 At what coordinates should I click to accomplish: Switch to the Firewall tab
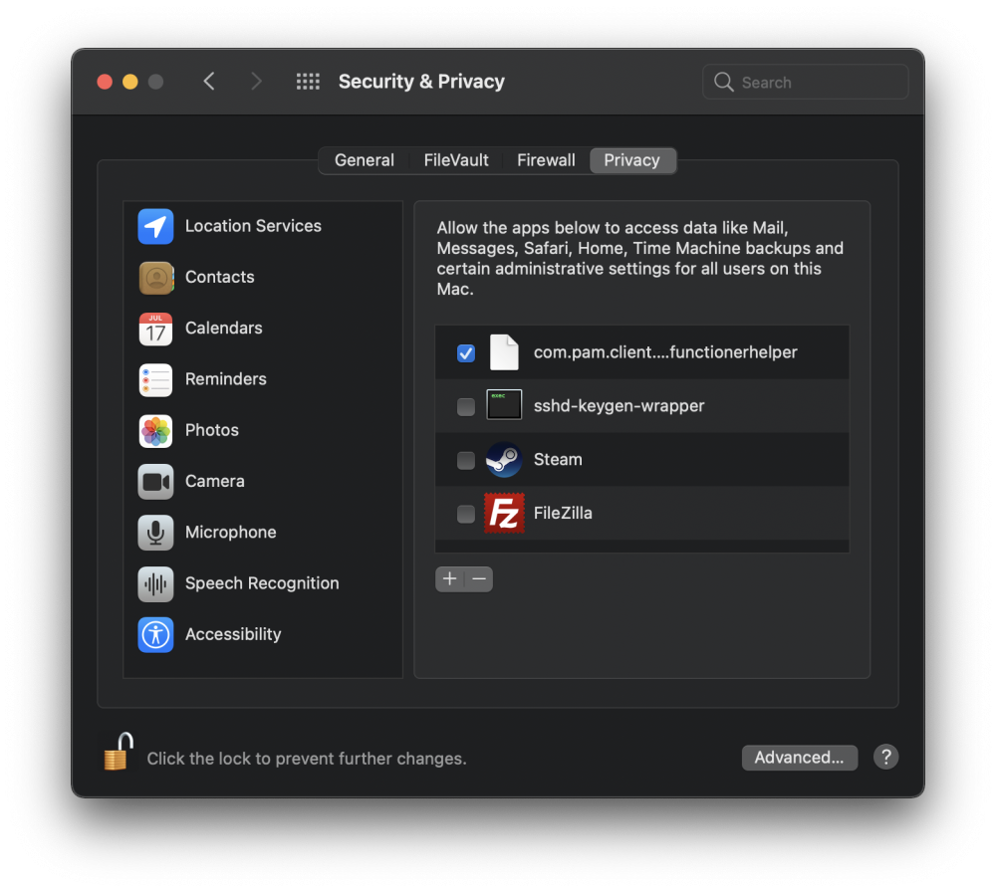pyautogui.click(x=546, y=160)
